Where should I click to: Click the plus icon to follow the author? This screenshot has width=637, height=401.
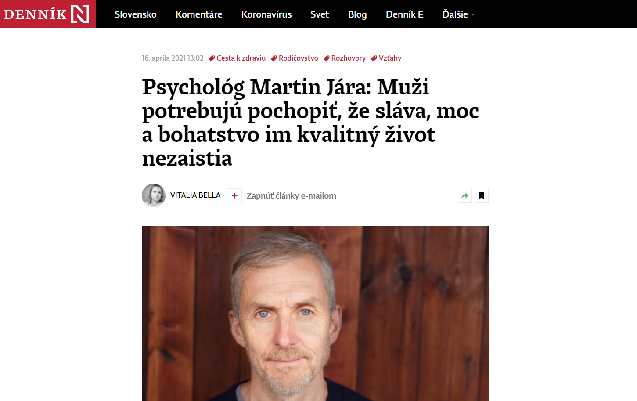point(235,196)
